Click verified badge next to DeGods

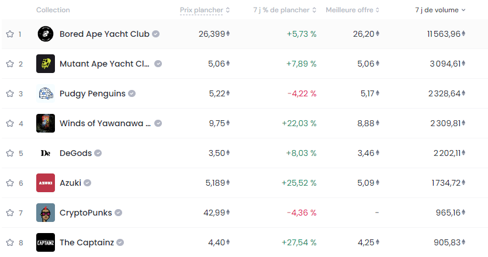[x=98, y=153]
